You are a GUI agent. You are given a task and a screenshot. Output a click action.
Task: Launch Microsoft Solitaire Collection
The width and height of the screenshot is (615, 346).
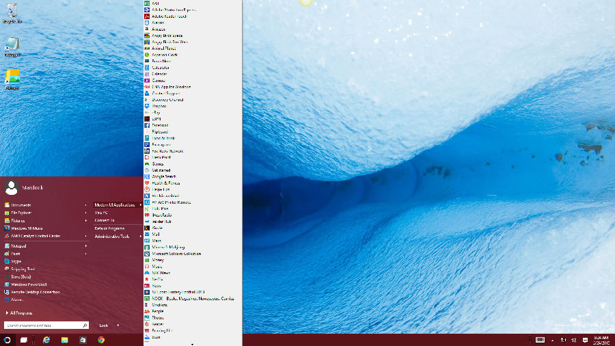[x=176, y=254]
